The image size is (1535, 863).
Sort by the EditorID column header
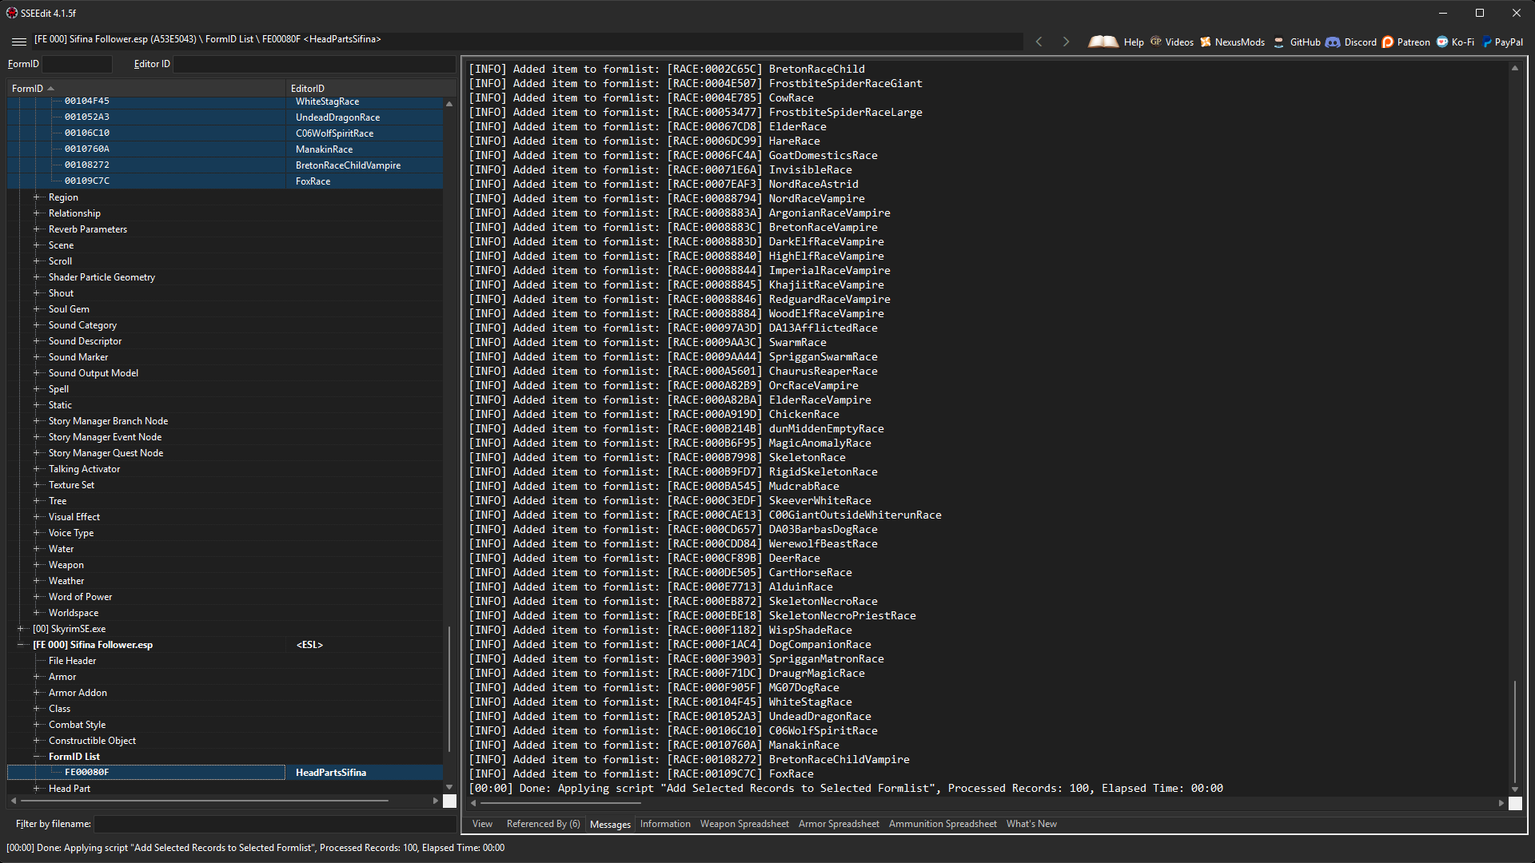click(308, 89)
